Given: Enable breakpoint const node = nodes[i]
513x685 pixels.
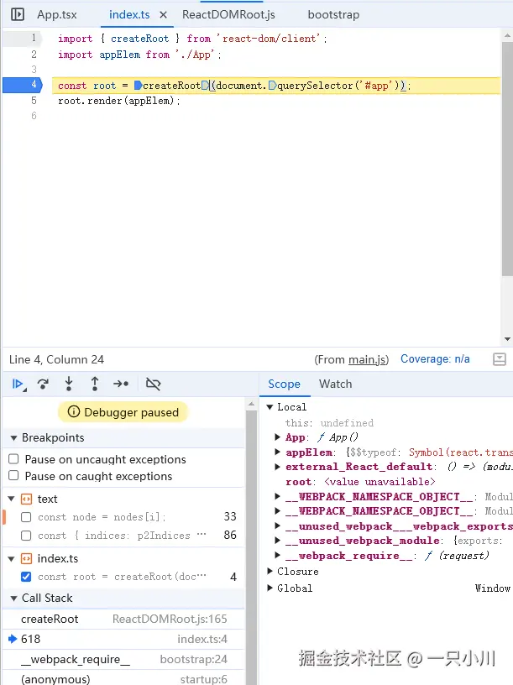Looking at the screenshot, I should [26, 517].
